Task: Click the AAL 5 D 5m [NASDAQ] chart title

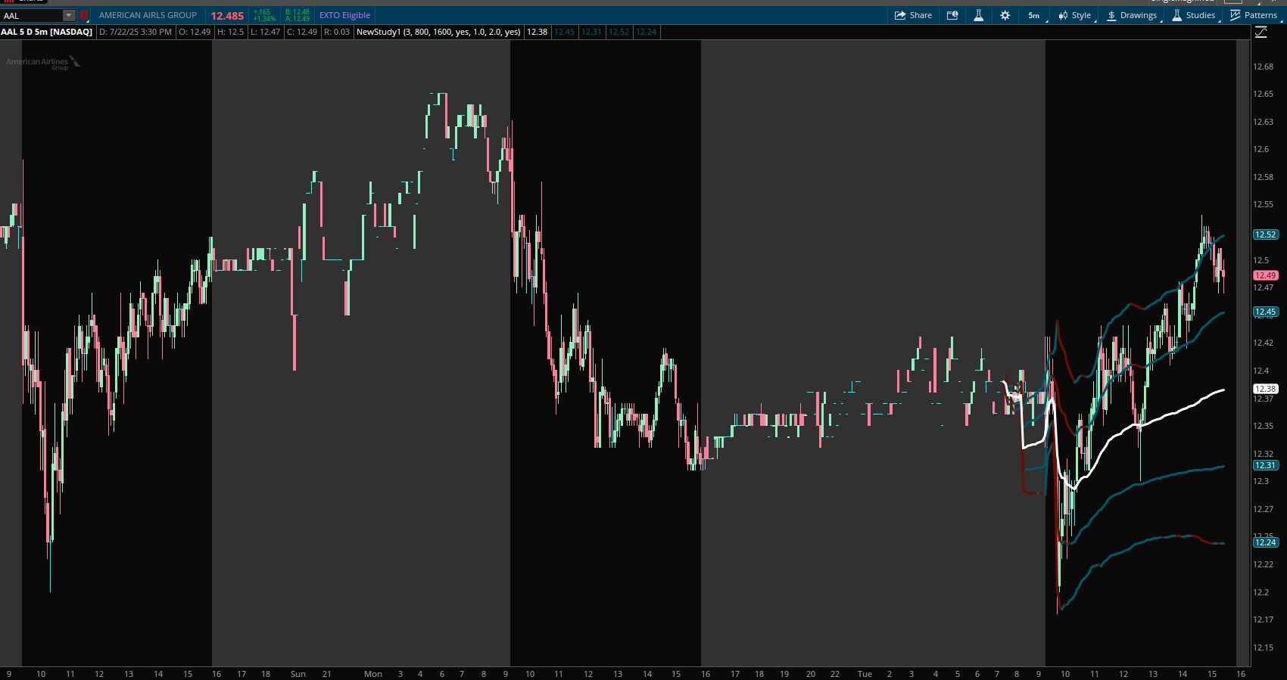Action: coord(47,32)
